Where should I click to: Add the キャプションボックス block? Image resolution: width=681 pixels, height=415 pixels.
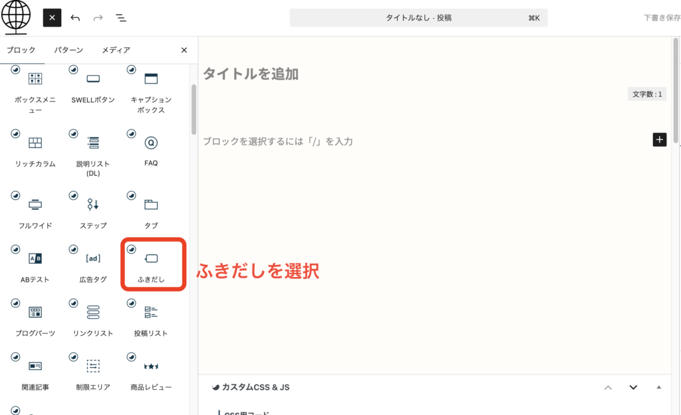coord(151,79)
